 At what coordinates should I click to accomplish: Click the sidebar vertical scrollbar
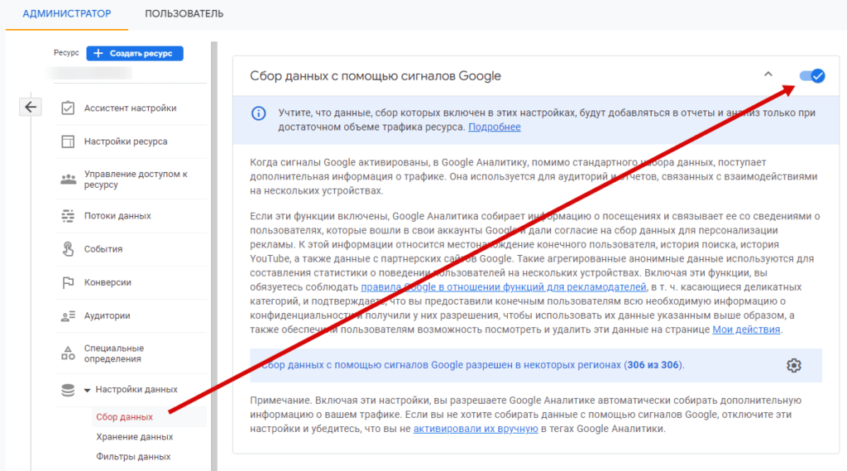214,256
